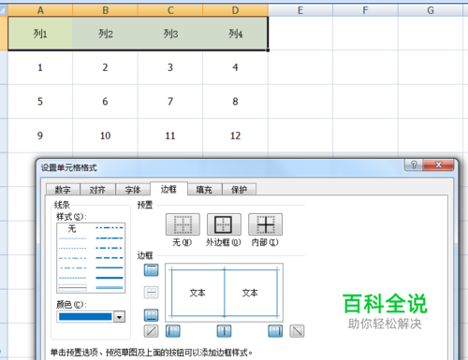Click the blue line color swatch
468x360 pixels.
pyautogui.click(x=85, y=317)
